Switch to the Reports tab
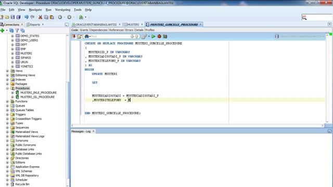The height and width of the screenshot is (187, 333). 35,24
